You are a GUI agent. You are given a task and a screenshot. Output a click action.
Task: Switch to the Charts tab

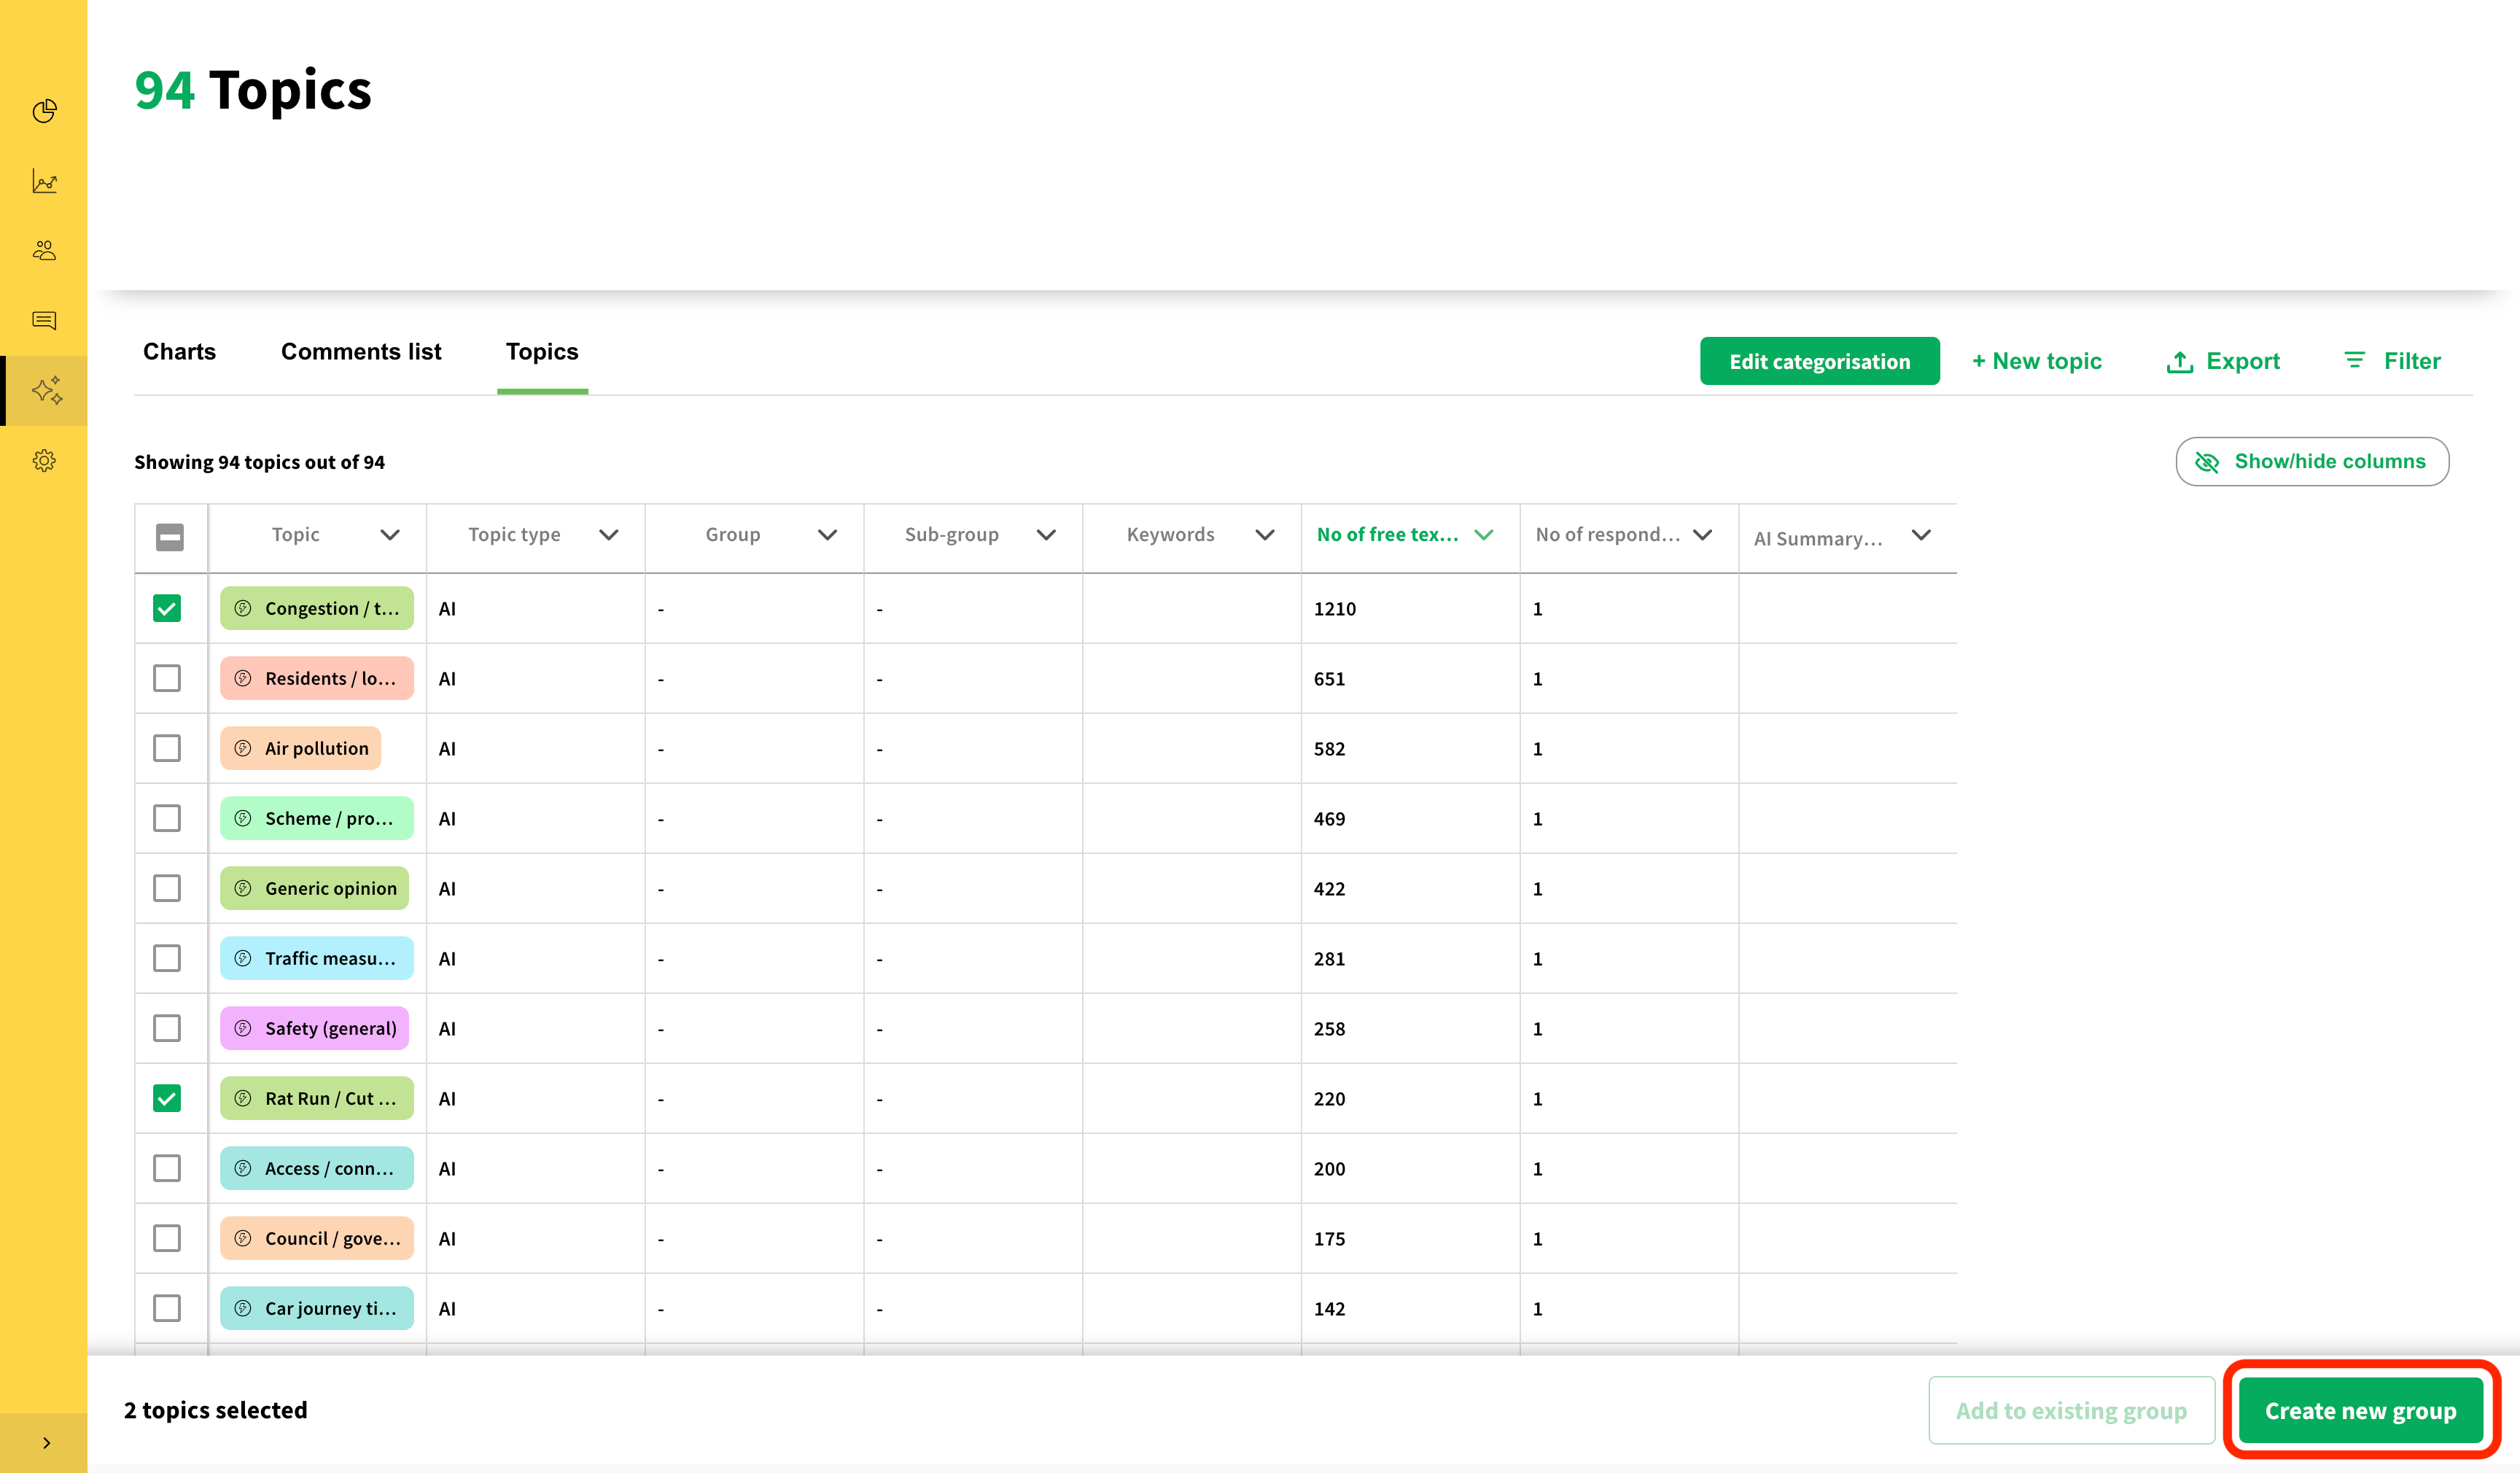tap(179, 352)
